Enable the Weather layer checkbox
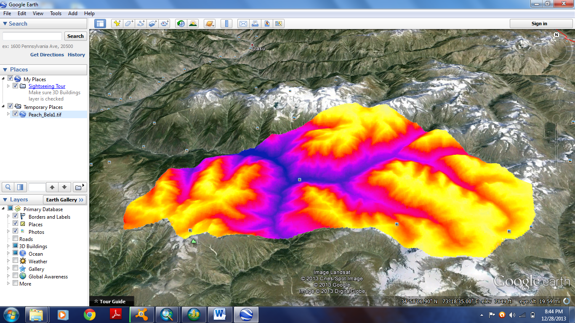The image size is (575, 323). click(16, 261)
